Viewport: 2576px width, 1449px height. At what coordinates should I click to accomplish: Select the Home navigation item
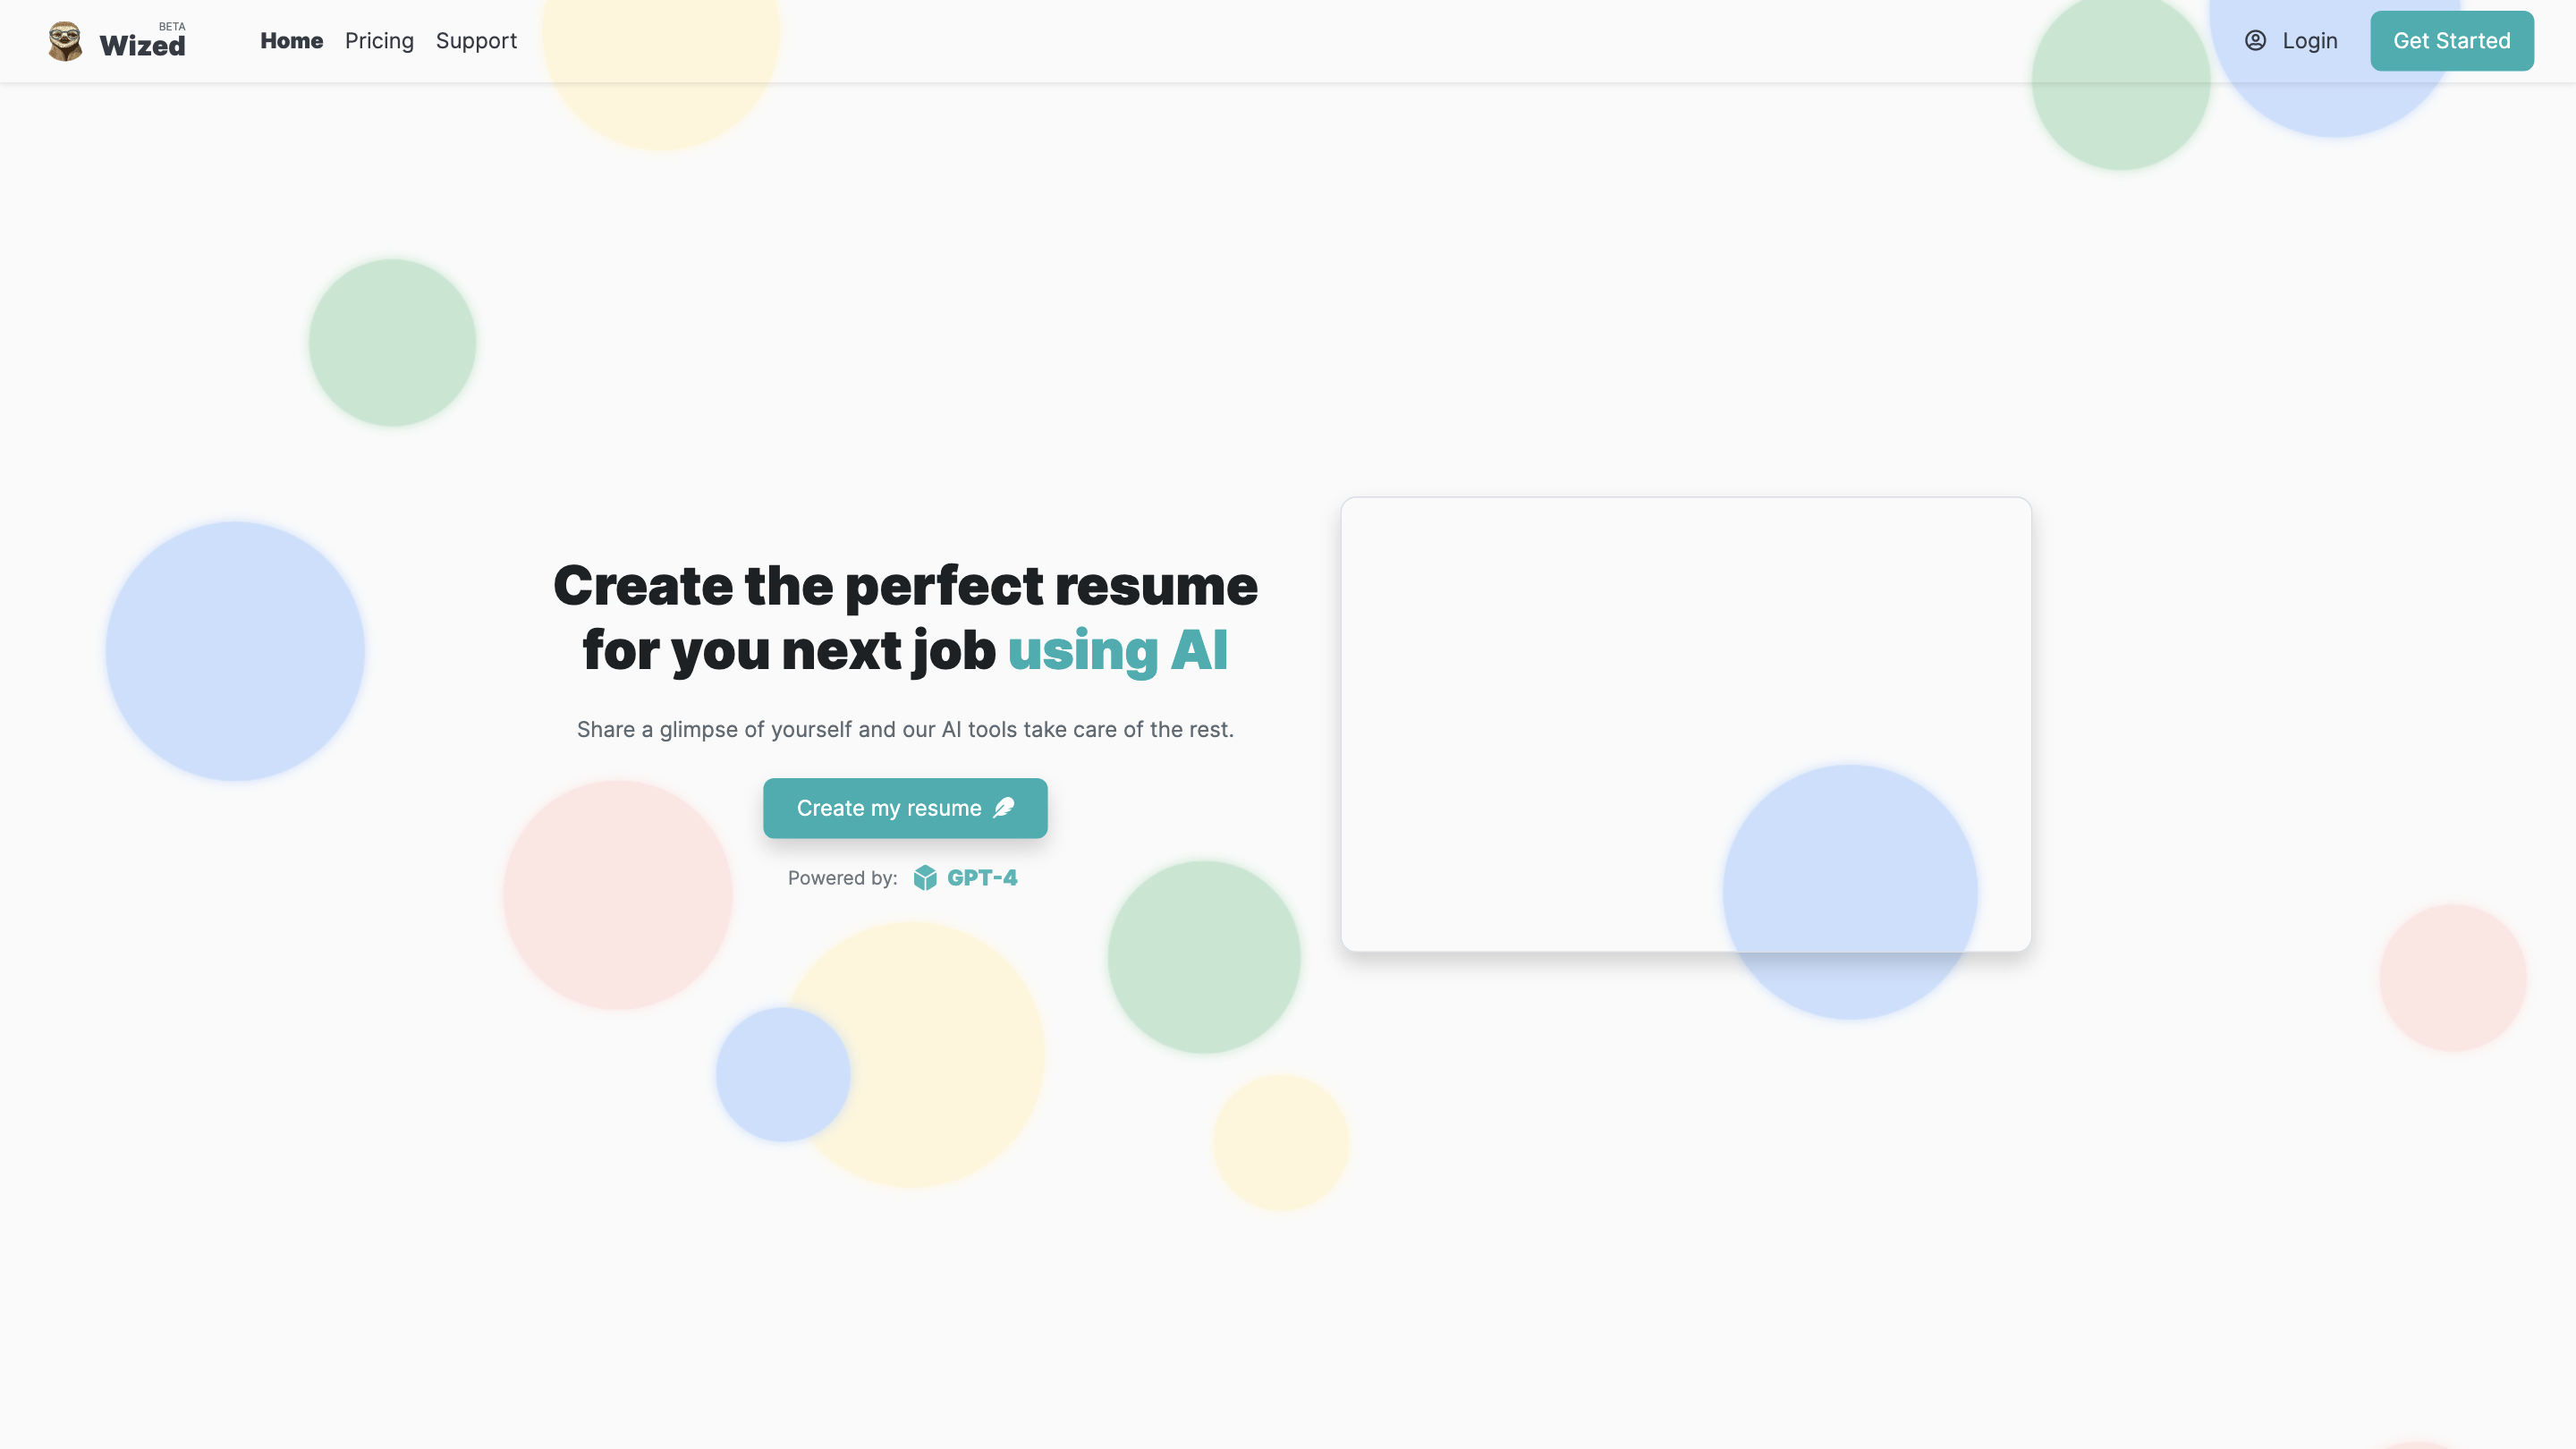(291, 41)
